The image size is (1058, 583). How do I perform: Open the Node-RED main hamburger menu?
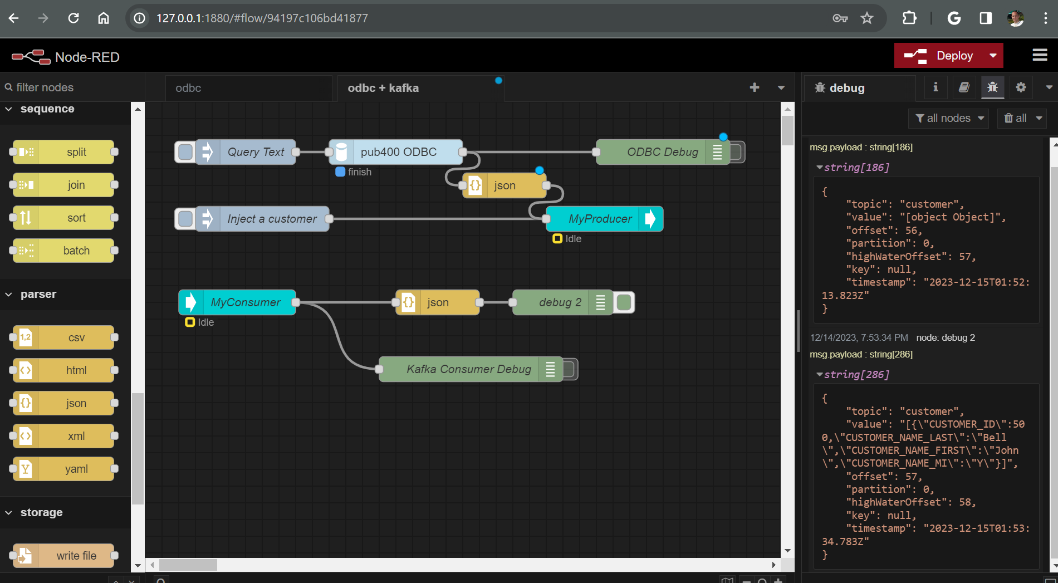[1040, 55]
